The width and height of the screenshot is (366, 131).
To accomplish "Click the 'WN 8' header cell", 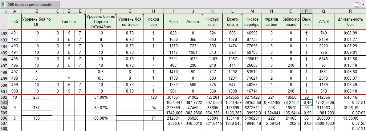I will pos(323,22).
